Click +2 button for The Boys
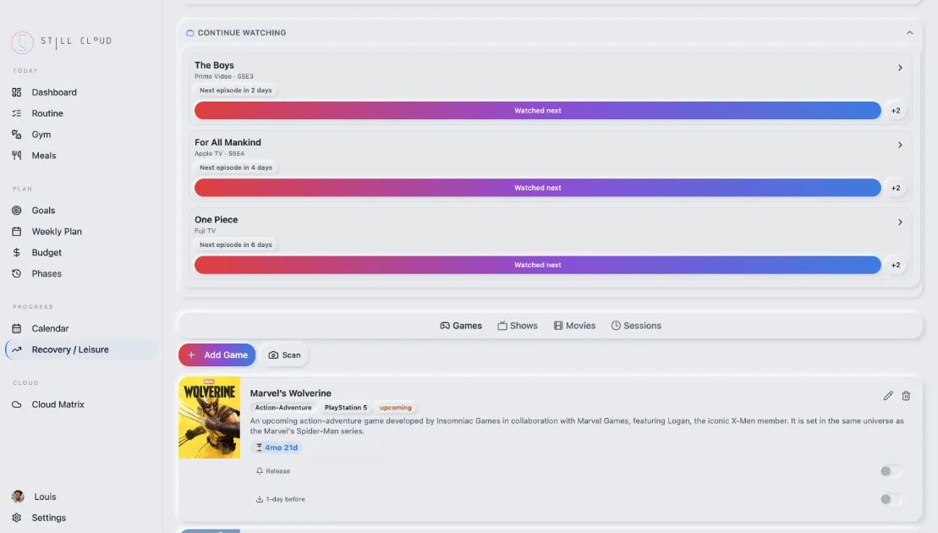This screenshot has height=533, width=938. click(896, 111)
